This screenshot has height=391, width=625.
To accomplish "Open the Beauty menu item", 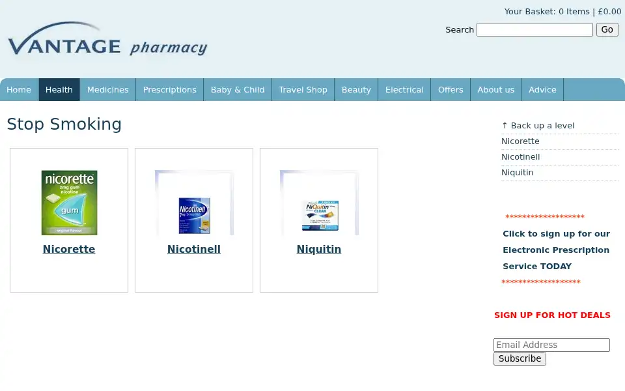I will tap(356, 90).
